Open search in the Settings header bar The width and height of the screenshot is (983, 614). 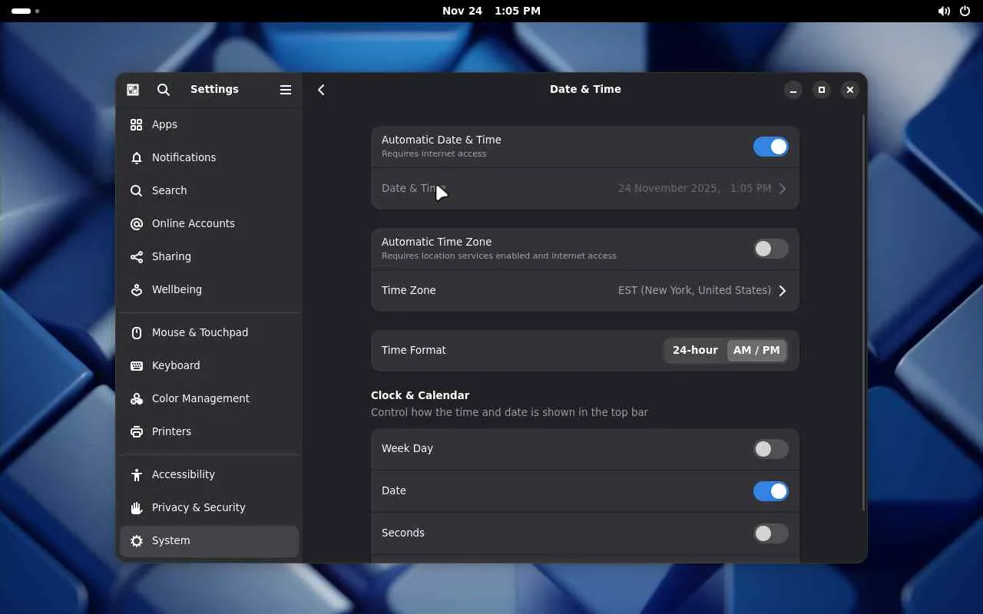coord(164,90)
